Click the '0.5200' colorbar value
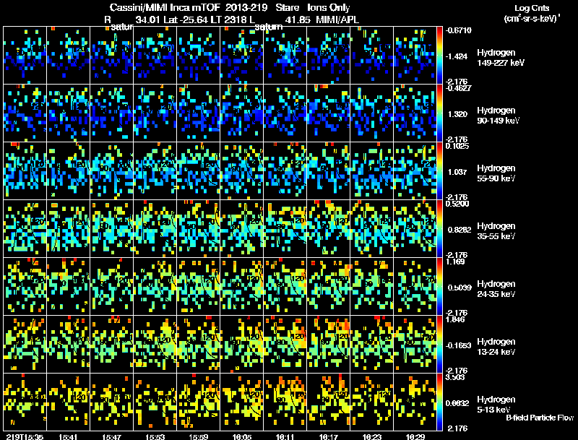The height and width of the screenshot is (440, 578). (x=457, y=204)
